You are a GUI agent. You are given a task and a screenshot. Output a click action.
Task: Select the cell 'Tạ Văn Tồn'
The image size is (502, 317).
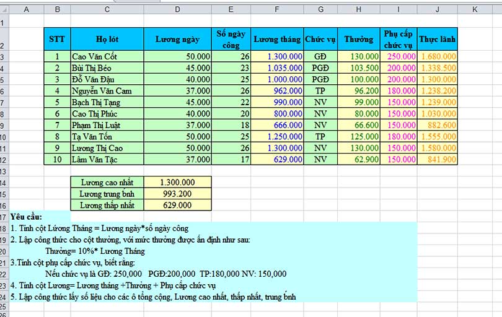point(107,137)
